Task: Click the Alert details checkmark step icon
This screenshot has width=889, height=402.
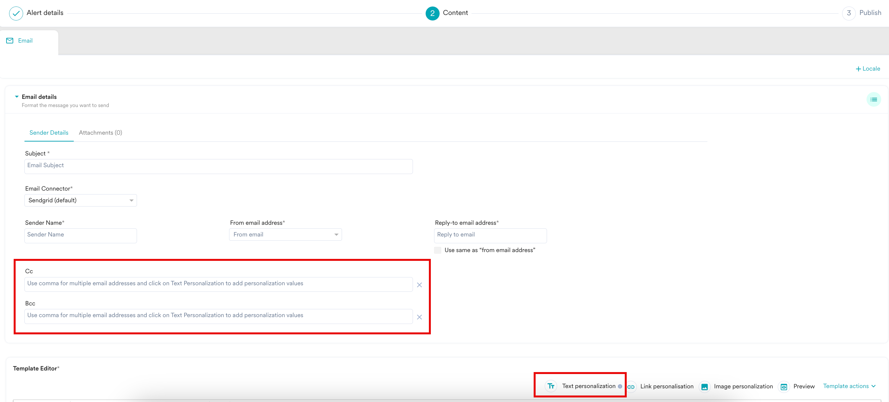Action: point(16,13)
